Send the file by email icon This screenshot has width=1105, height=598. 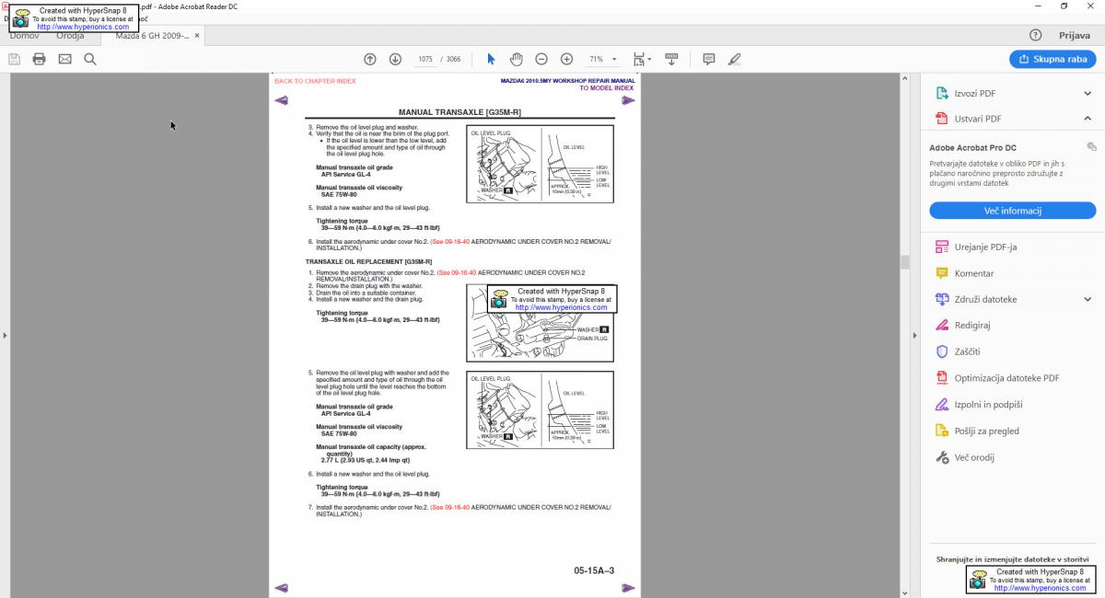tap(64, 59)
